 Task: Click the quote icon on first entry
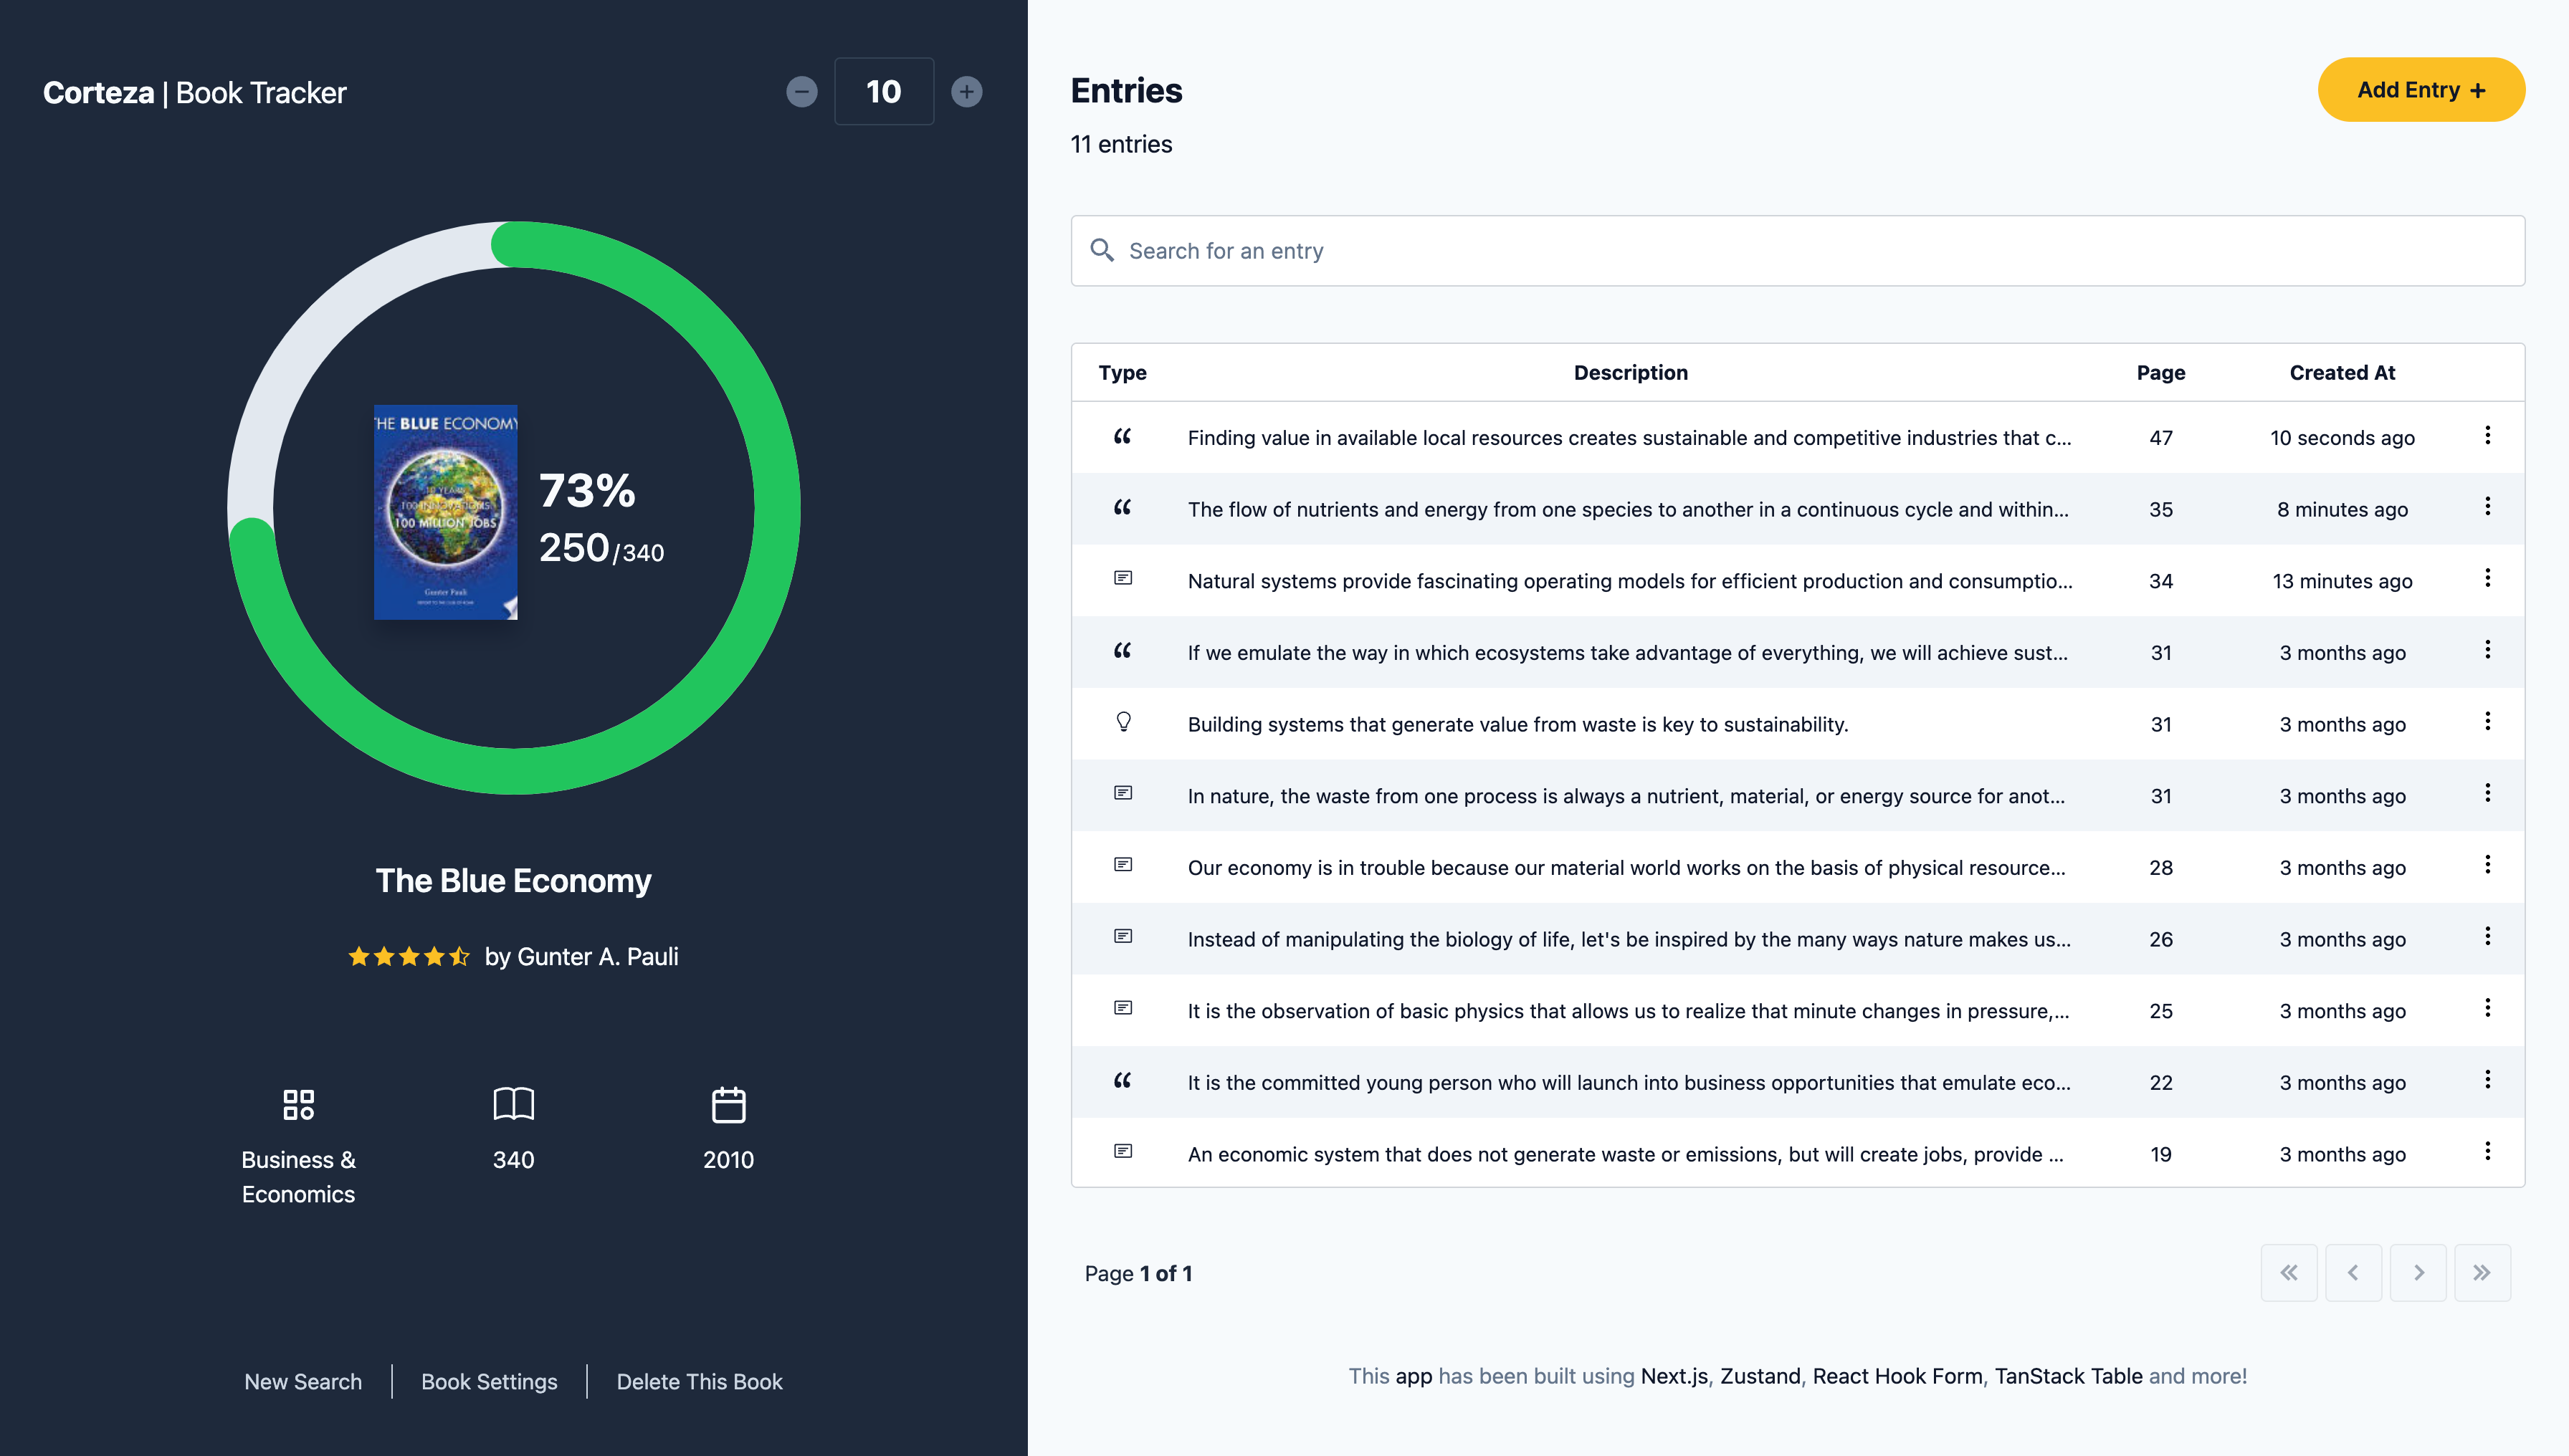[x=1123, y=436]
